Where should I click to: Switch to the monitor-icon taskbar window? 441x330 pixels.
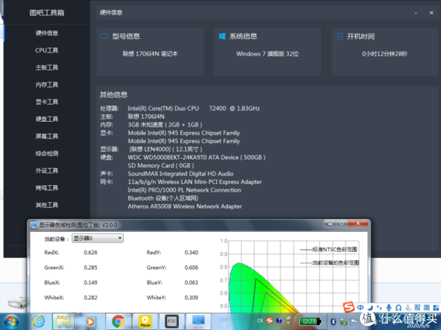pyautogui.click(x=198, y=322)
